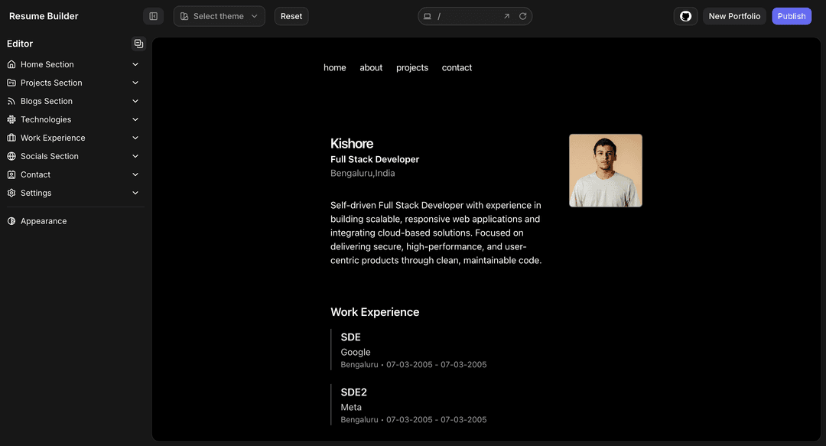Toggle the sidebar panel icon
This screenshot has height=446, width=826.
point(153,16)
